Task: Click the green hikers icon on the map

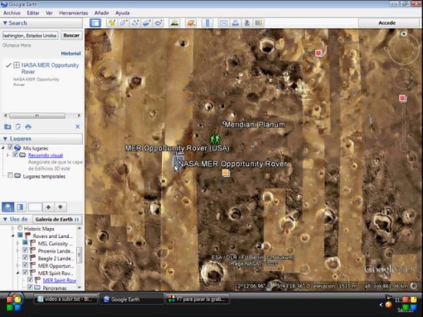Action: click(x=215, y=140)
